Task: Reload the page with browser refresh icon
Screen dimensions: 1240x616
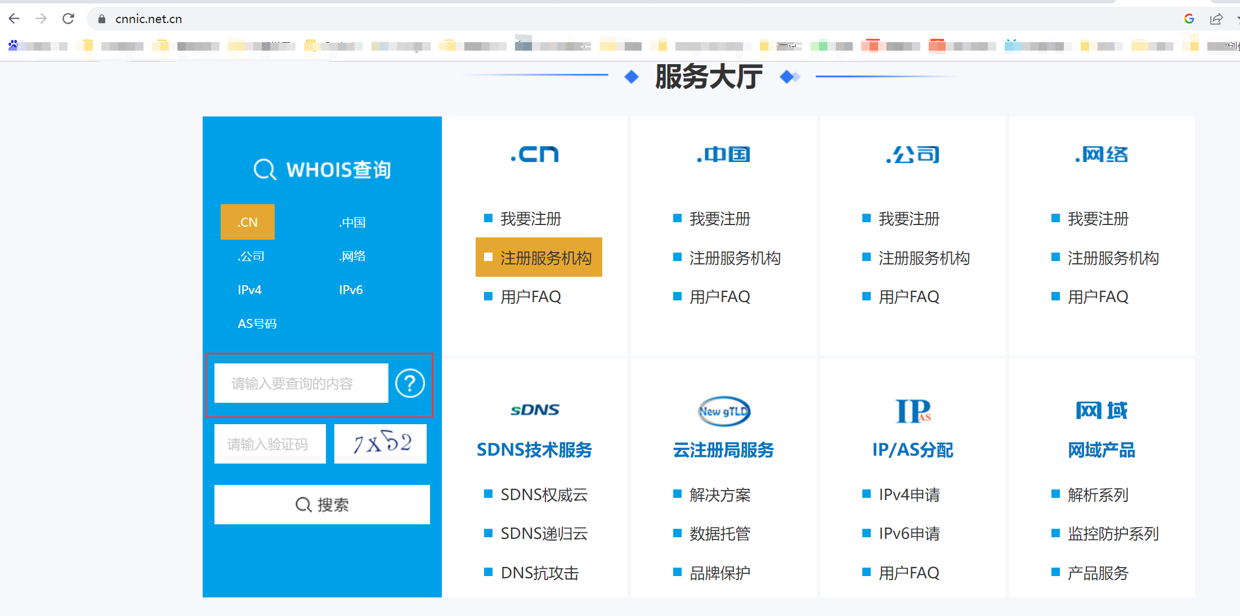Action: (68, 19)
